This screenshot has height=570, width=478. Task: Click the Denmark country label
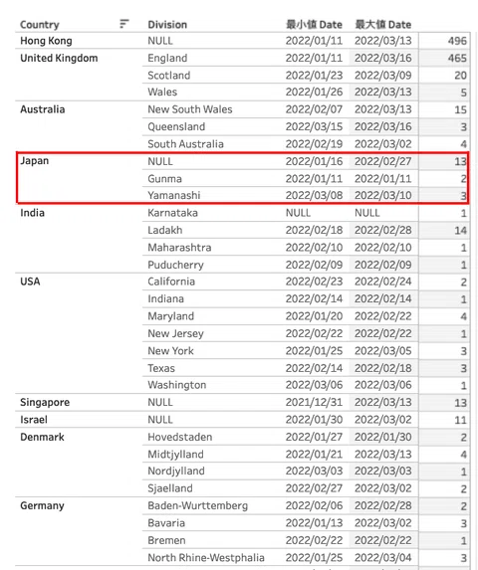pos(42,437)
